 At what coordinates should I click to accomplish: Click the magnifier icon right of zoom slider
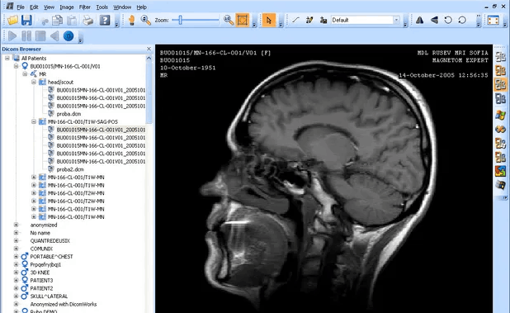coord(229,20)
